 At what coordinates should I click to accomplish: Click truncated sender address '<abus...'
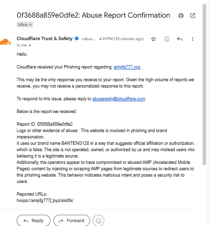tap(88, 39)
